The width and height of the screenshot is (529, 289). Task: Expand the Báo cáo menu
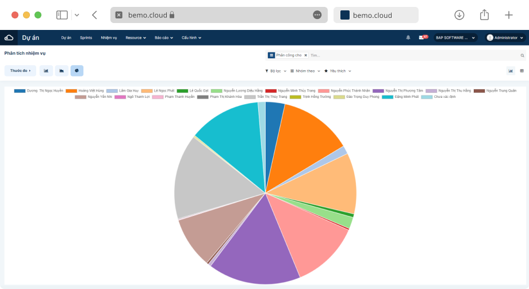pyautogui.click(x=164, y=38)
